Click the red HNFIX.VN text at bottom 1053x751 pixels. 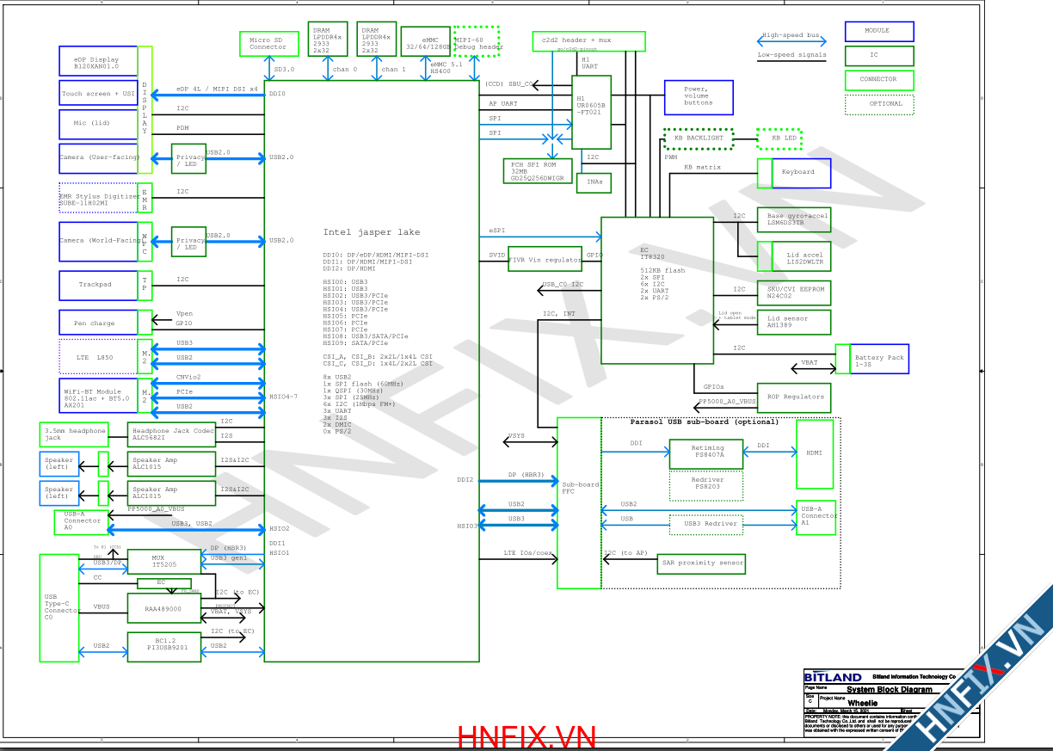point(526,737)
